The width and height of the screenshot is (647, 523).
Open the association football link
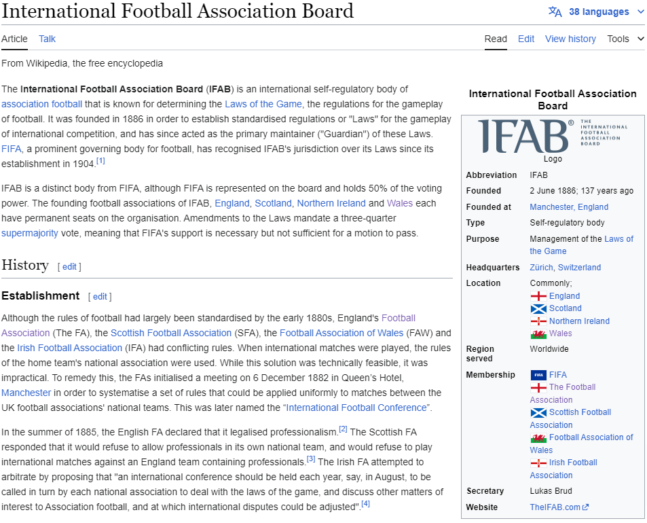point(41,104)
